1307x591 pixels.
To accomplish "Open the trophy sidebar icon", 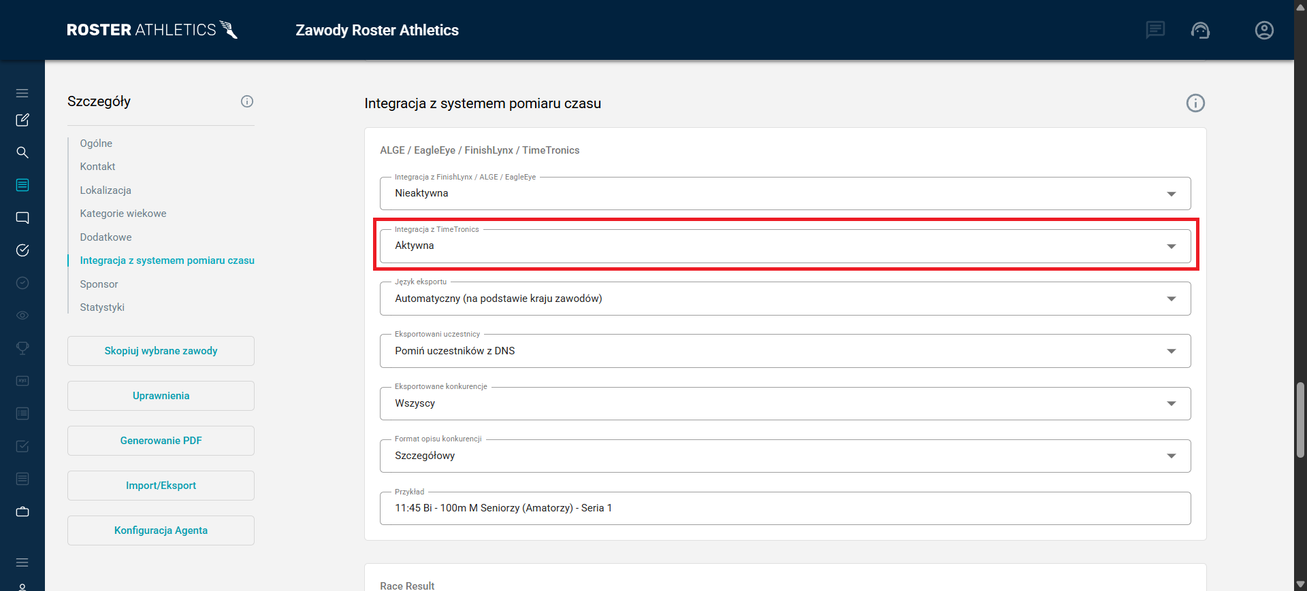I will pos(22,348).
